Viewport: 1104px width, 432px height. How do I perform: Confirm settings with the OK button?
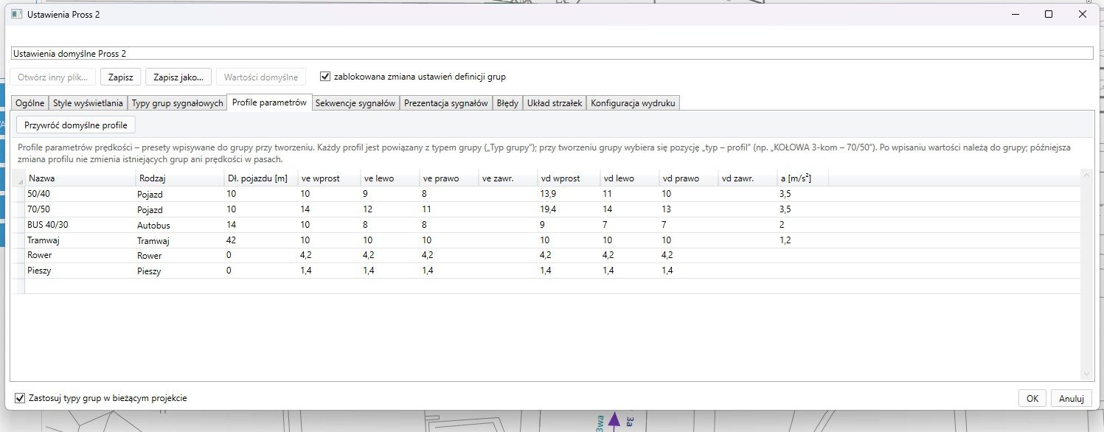[x=1032, y=398]
